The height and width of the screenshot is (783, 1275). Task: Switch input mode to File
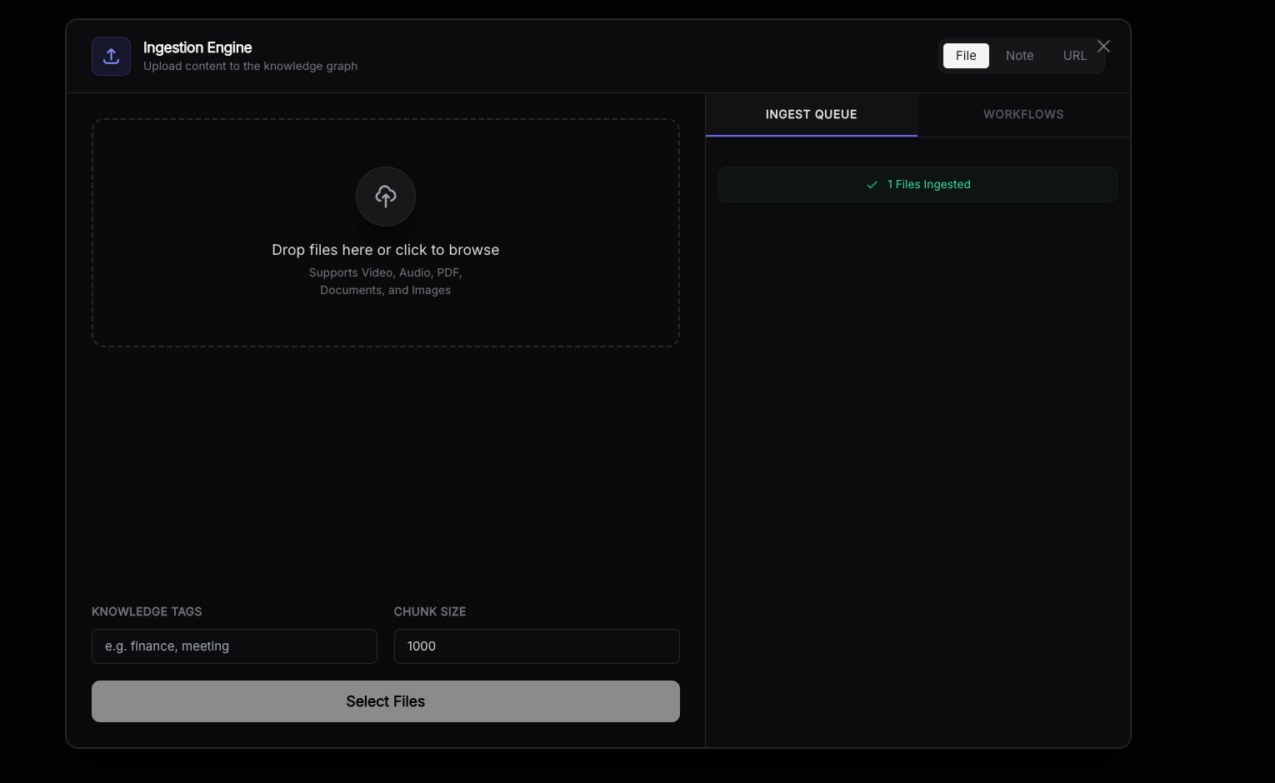click(966, 56)
